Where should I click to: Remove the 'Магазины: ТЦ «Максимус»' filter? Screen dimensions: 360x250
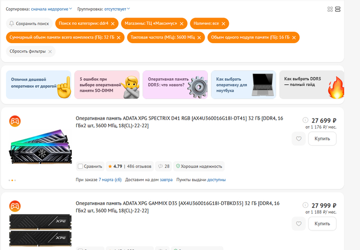click(x=183, y=24)
